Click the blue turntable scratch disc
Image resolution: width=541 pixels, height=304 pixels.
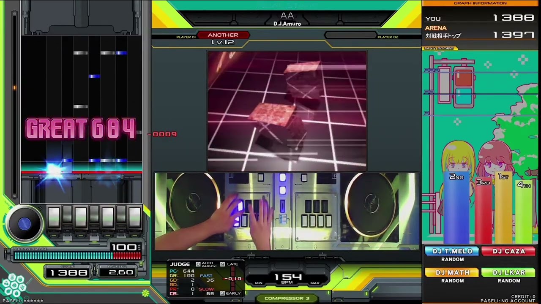(x=24, y=224)
